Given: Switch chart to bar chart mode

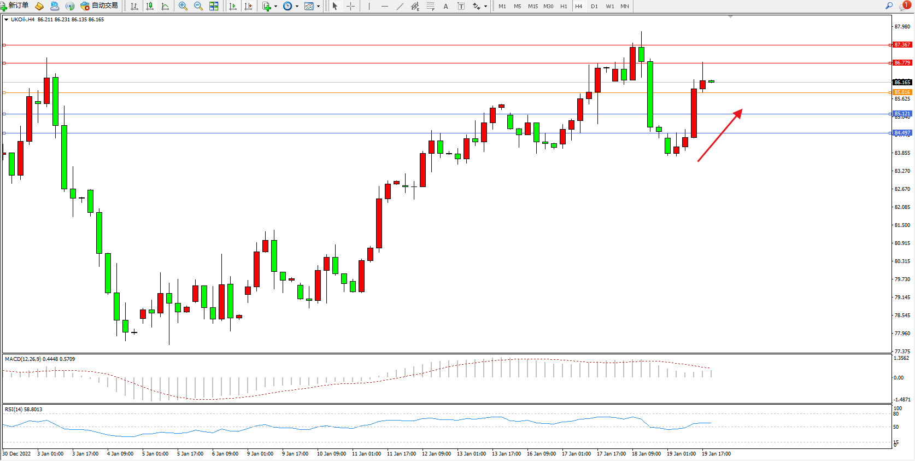Looking at the screenshot, I should coord(134,6).
